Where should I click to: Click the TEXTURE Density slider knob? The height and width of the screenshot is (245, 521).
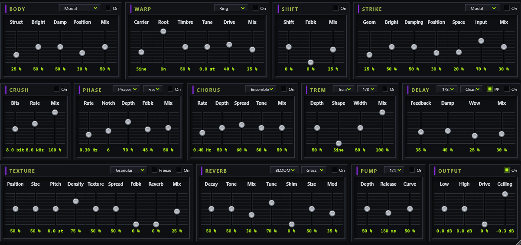[x=75, y=201]
